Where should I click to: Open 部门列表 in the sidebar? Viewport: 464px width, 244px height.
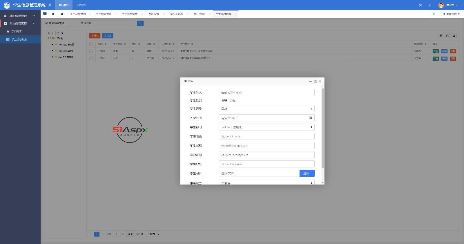point(20,31)
